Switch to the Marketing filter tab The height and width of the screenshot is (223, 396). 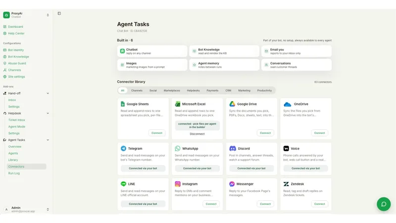point(244,91)
